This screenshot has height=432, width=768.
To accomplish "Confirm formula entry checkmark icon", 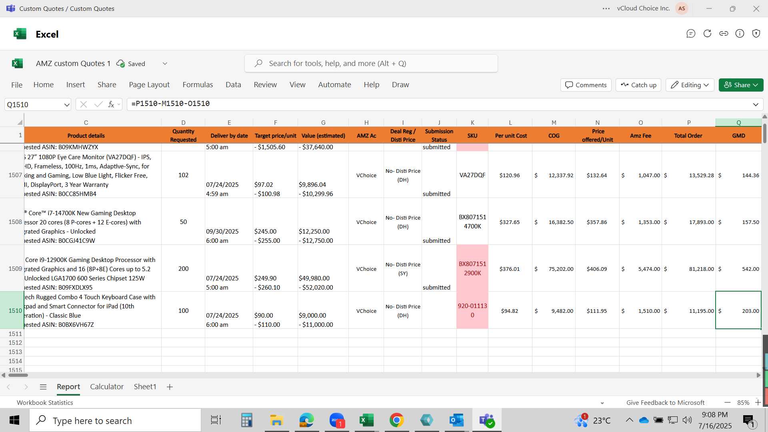I will tap(98, 104).
